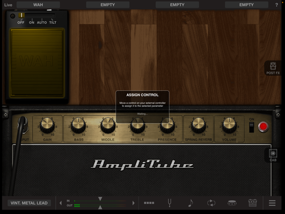Click the VOLUME knob
285x214 pixels.
[x=229, y=125]
